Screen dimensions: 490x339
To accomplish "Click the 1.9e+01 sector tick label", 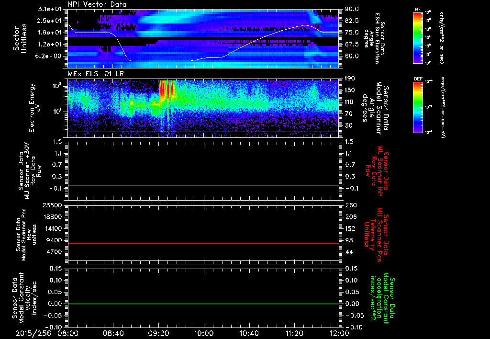I will tap(50, 33).
